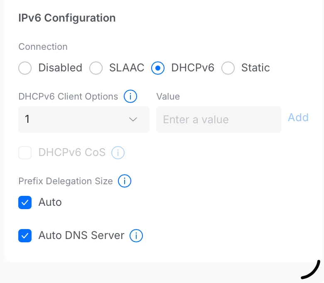The height and width of the screenshot is (283, 324).
Task: Click the chevron arrow in options dropdown
Action: tap(133, 120)
